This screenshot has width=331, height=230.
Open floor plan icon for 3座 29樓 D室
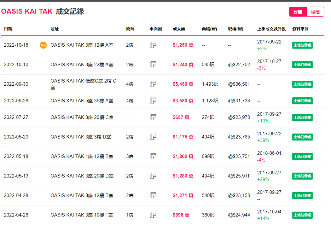[153, 176]
